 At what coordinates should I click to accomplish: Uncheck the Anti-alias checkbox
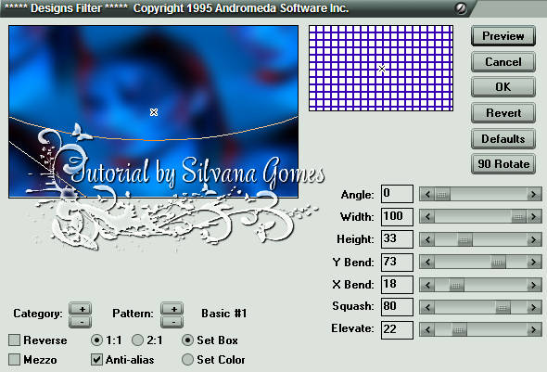[x=96, y=359]
